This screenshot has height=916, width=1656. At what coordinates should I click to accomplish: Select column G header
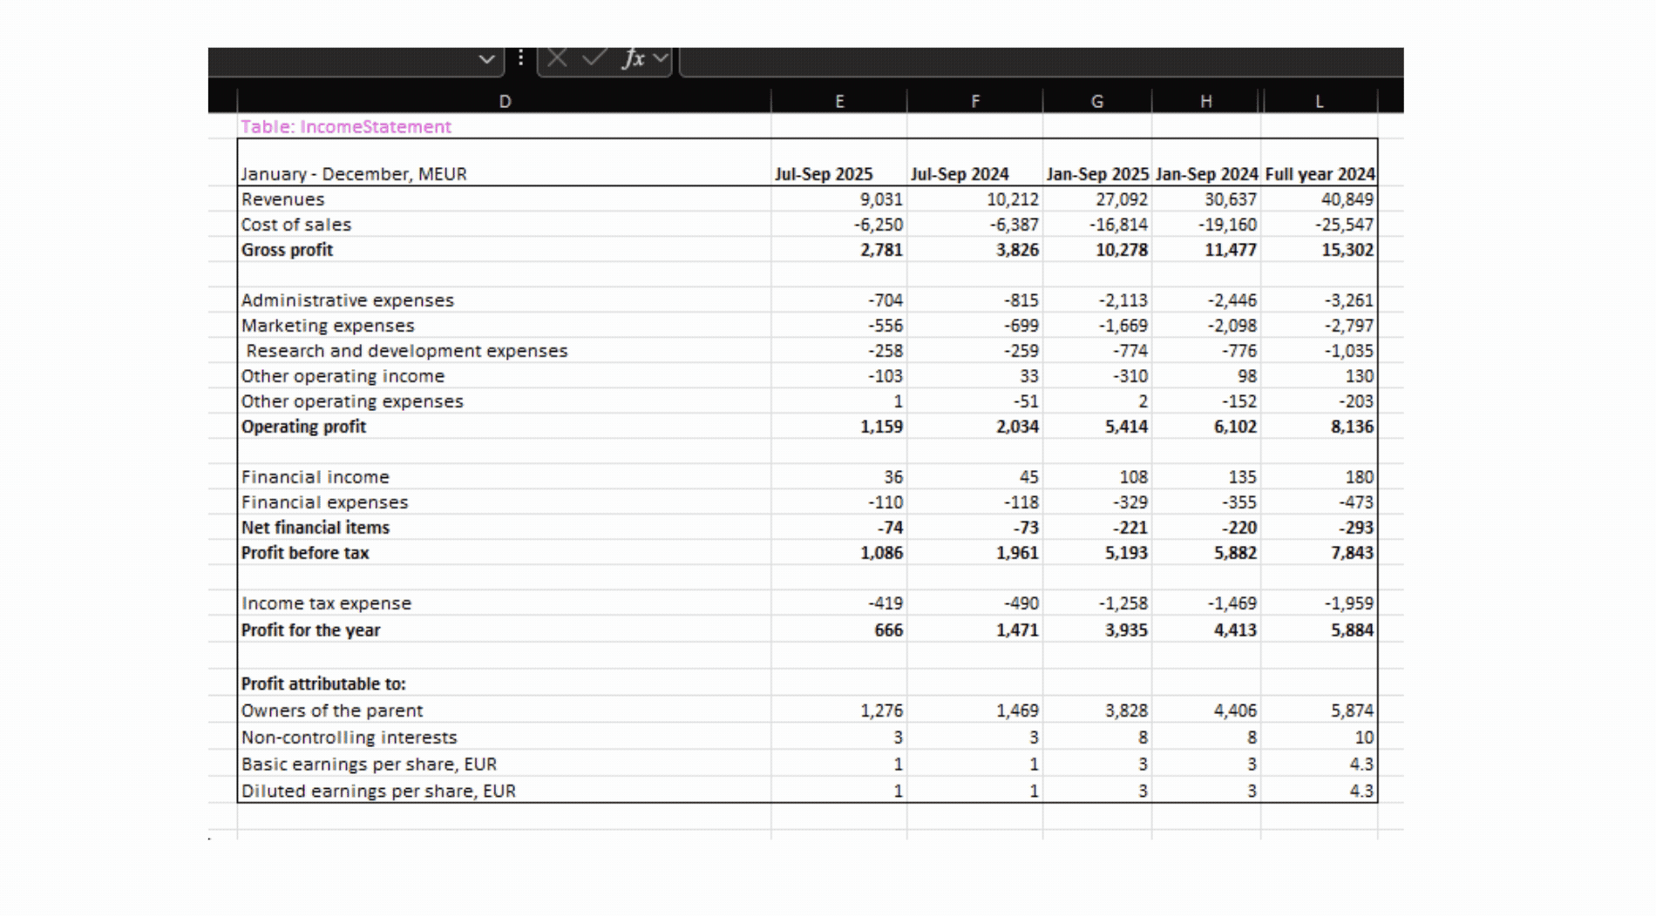coord(1096,102)
